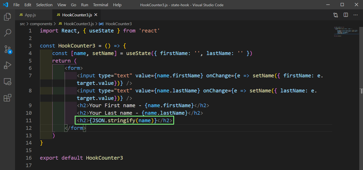
Task: Click the opening '<form>' tag
Action: tap(74, 68)
